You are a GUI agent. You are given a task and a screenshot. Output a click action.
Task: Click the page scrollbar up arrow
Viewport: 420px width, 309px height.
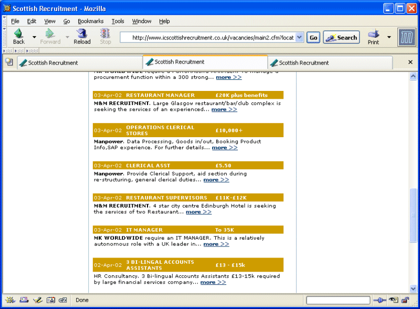pos(413,76)
